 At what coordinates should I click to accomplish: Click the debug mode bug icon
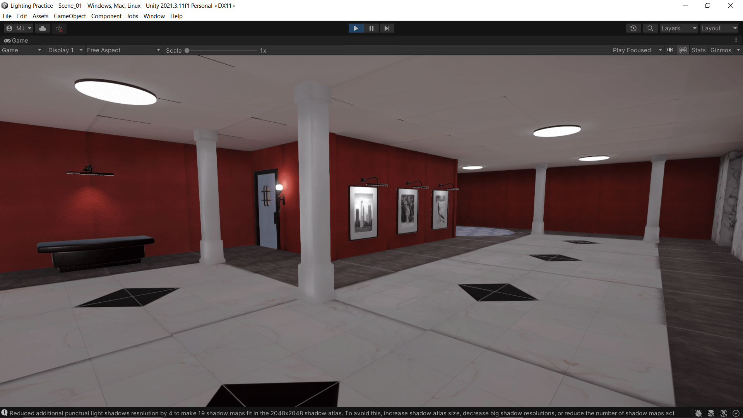point(698,413)
